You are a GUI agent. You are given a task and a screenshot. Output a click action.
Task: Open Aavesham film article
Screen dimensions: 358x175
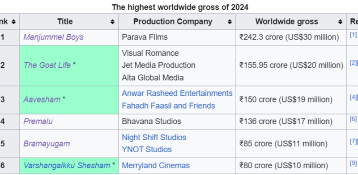[x=42, y=100]
